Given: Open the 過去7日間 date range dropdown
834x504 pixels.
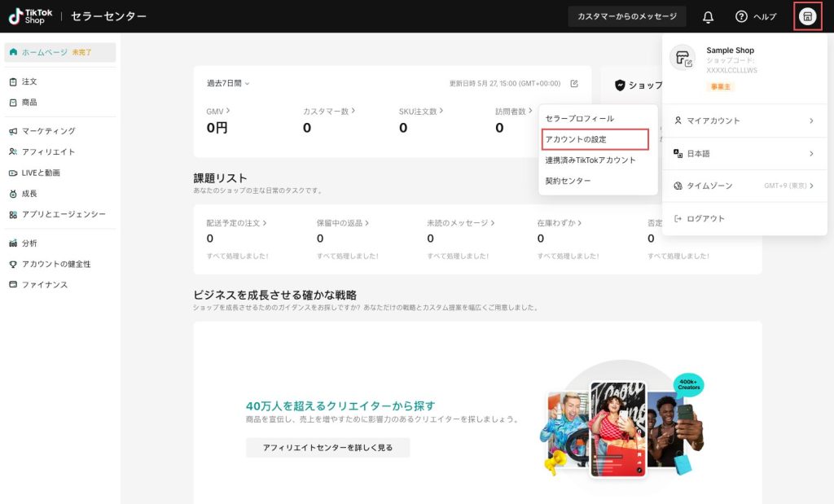Looking at the screenshot, I should [x=228, y=84].
